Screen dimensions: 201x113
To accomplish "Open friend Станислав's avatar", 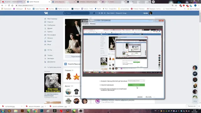I will pyautogui.click(x=76, y=92).
